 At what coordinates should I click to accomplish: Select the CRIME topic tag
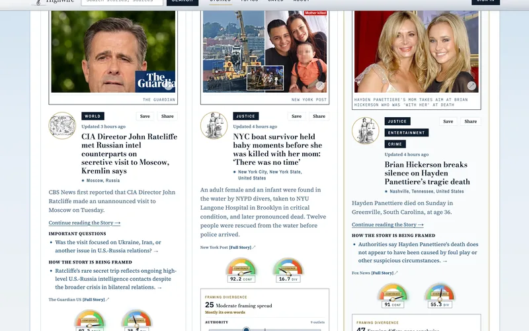(x=395, y=144)
